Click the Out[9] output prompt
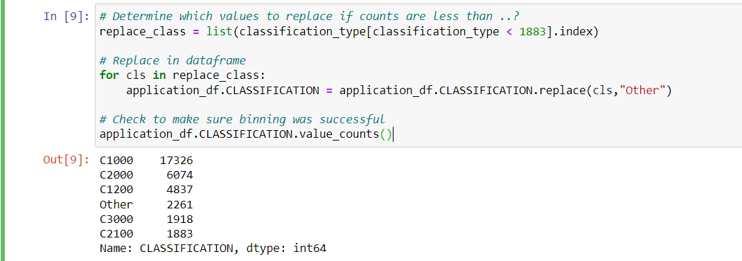The image size is (742, 261). [67, 160]
